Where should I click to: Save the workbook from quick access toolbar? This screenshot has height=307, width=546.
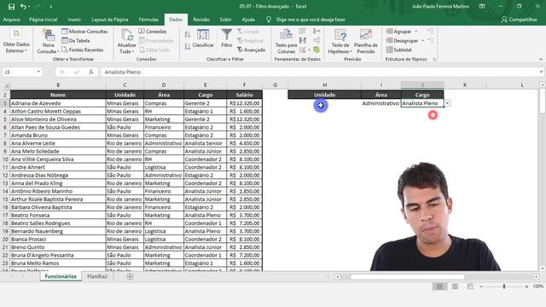point(11,7)
